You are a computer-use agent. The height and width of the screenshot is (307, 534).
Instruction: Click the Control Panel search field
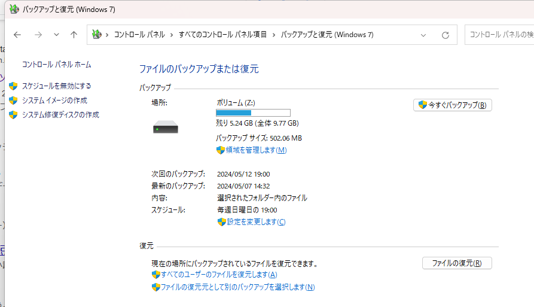pyautogui.click(x=499, y=35)
